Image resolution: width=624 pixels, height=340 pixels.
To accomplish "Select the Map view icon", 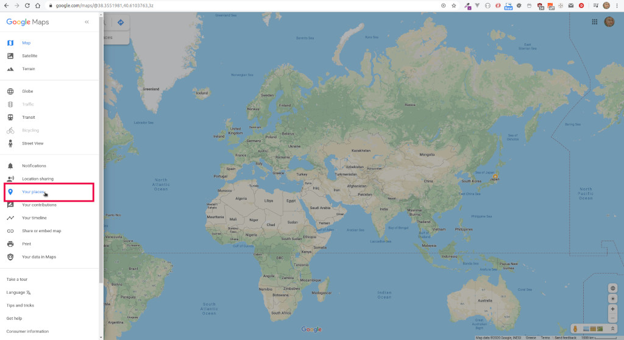I will (x=10, y=43).
